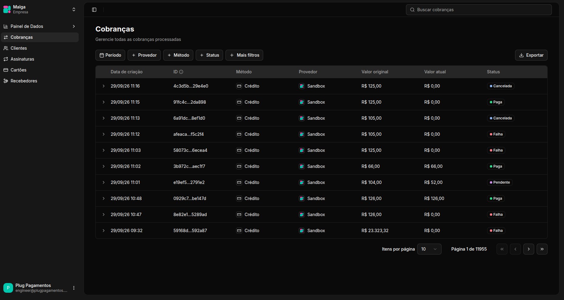Screen dimensions: 564x300
Task: Open Painel de Dados menu
Action: 40,26
